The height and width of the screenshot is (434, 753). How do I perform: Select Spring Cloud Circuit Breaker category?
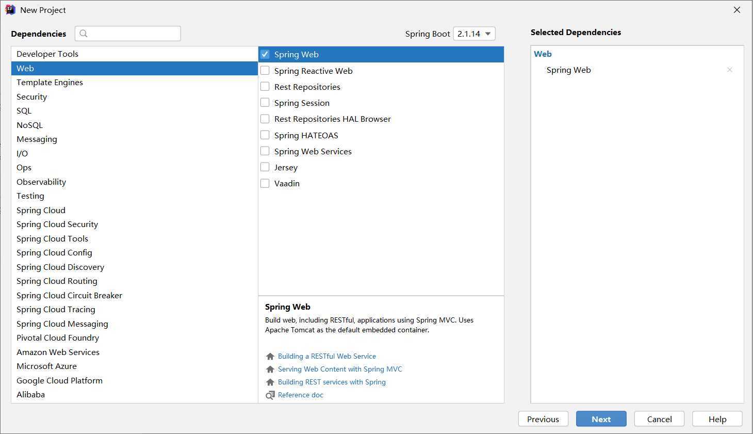tap(134, 295)
